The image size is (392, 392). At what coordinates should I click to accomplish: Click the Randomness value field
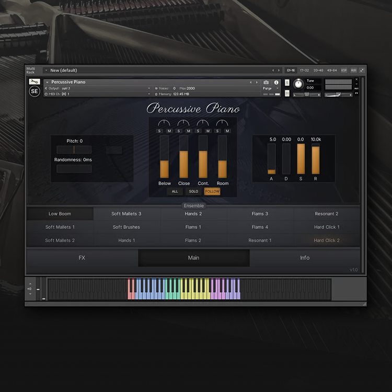coord(74,169)
